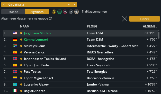The width and height of the screenshot is (161, 94).
Task: Switch to the Etappe tab
Action: (x=13, y=12)
